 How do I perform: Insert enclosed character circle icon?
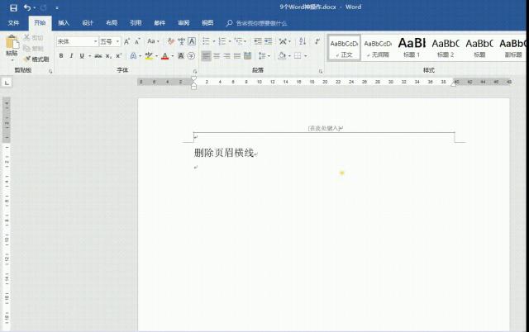click(191, 56)
